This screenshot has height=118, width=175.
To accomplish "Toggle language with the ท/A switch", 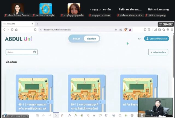I will tap(140, 39).
